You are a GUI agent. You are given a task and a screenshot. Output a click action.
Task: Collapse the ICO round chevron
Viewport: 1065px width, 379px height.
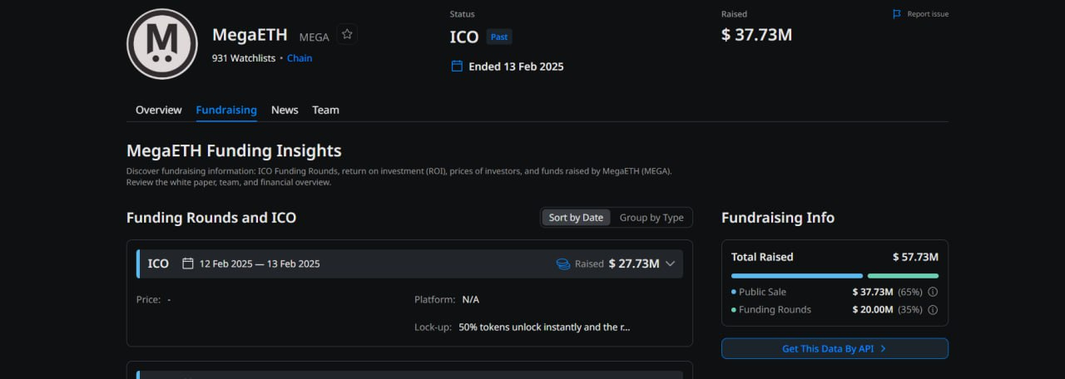[671, 263]
